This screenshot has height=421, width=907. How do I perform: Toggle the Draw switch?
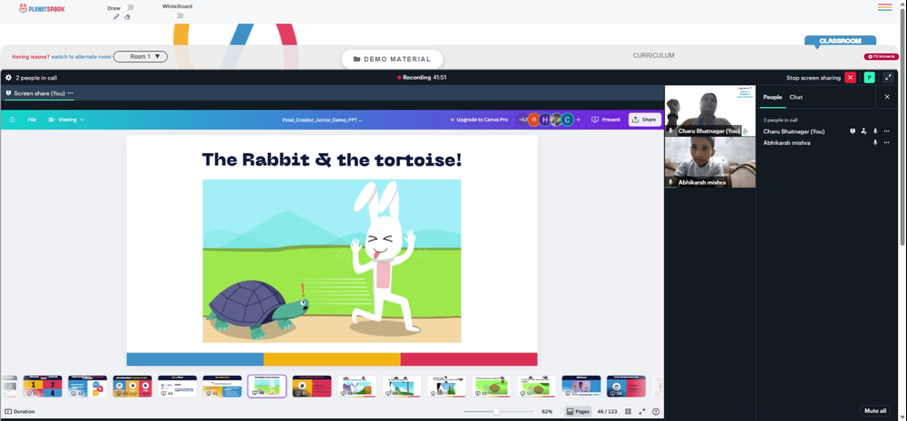coord(130,7)
